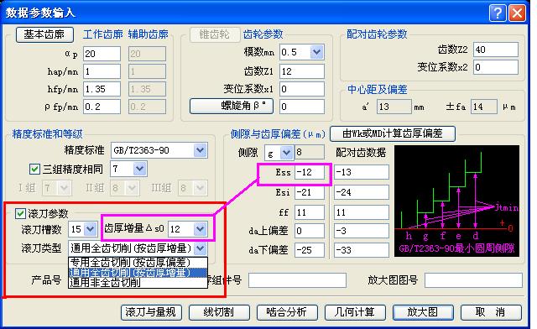Click the 取消 cancel button
537x329 pixels.
click(491, 312)
